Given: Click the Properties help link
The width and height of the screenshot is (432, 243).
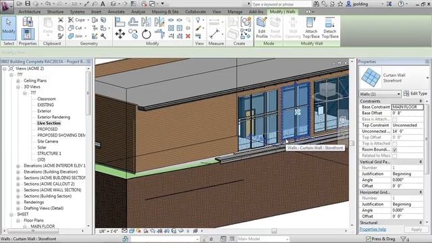Looking at the screenshot, I should pos(373,229).
